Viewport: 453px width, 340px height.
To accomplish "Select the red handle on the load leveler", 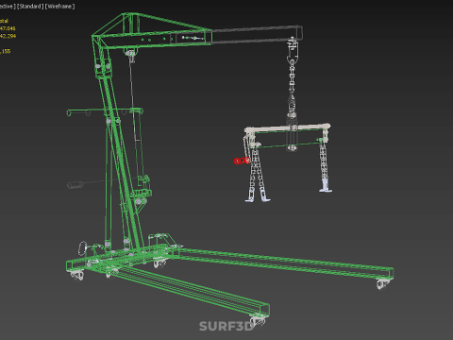I will click(x=243, y=161).
